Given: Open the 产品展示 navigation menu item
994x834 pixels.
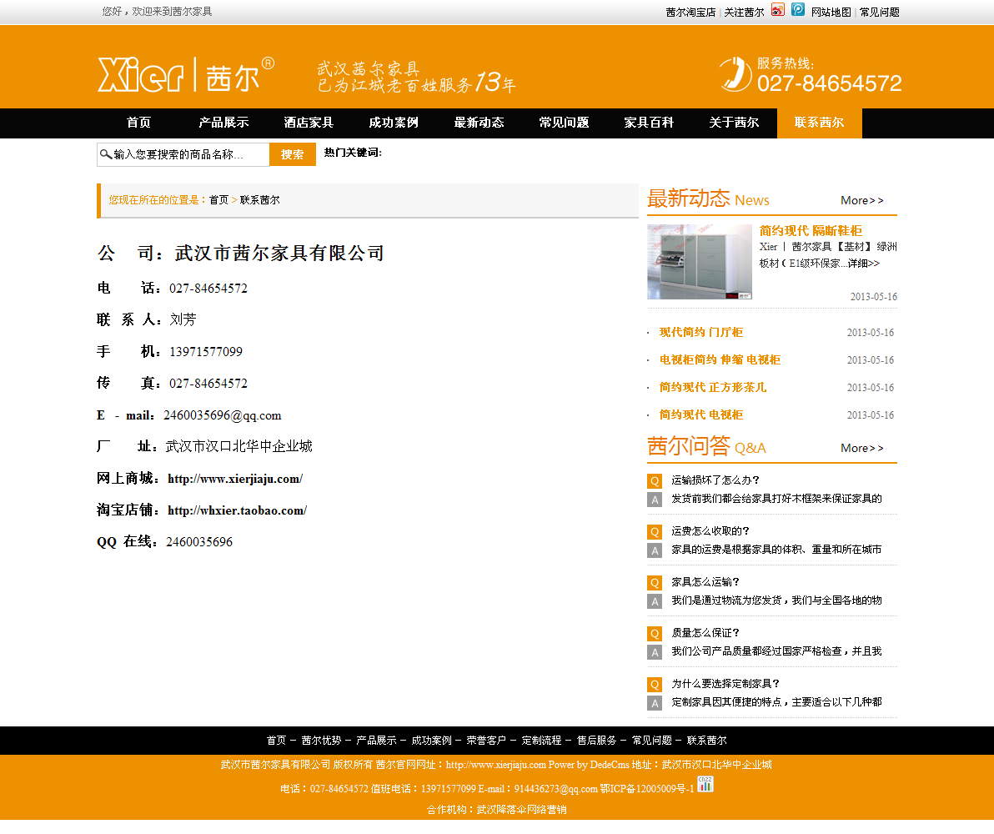Looking at the screenshot, I should pyautogui.click(x=223, y=123).
